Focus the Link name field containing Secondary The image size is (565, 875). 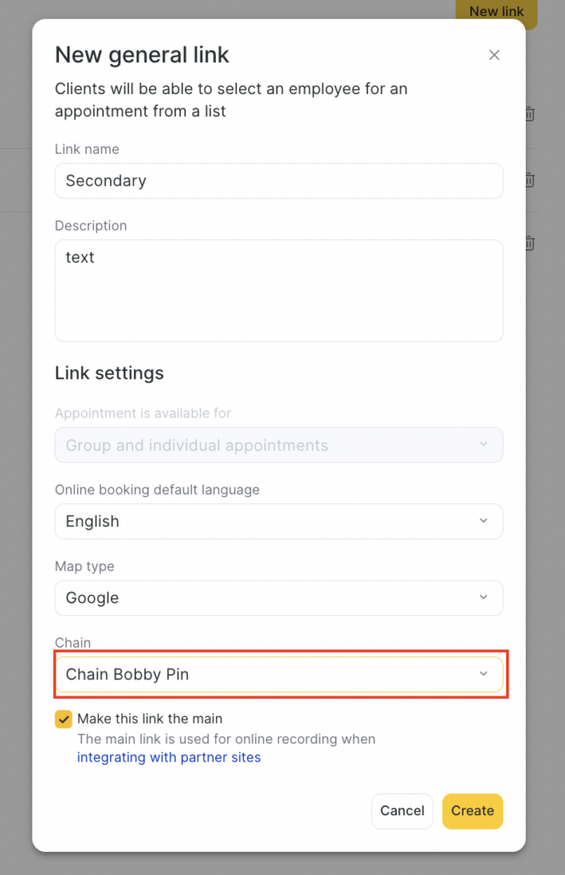point(278,181)
